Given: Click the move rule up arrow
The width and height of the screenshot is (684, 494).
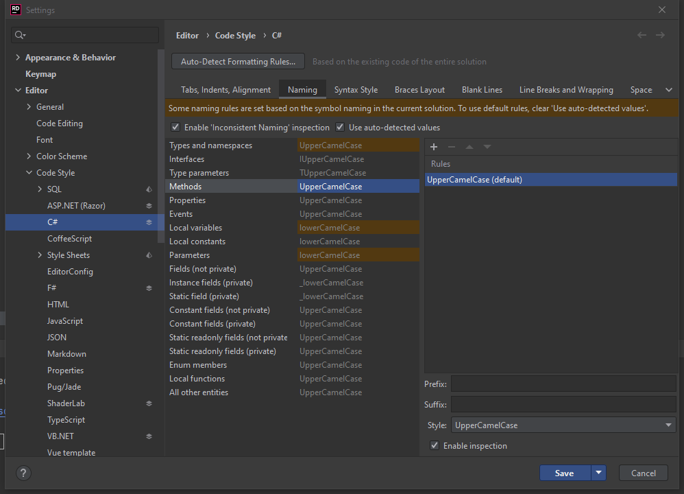Looking at the screenshot, I should [x=469, y=147].
